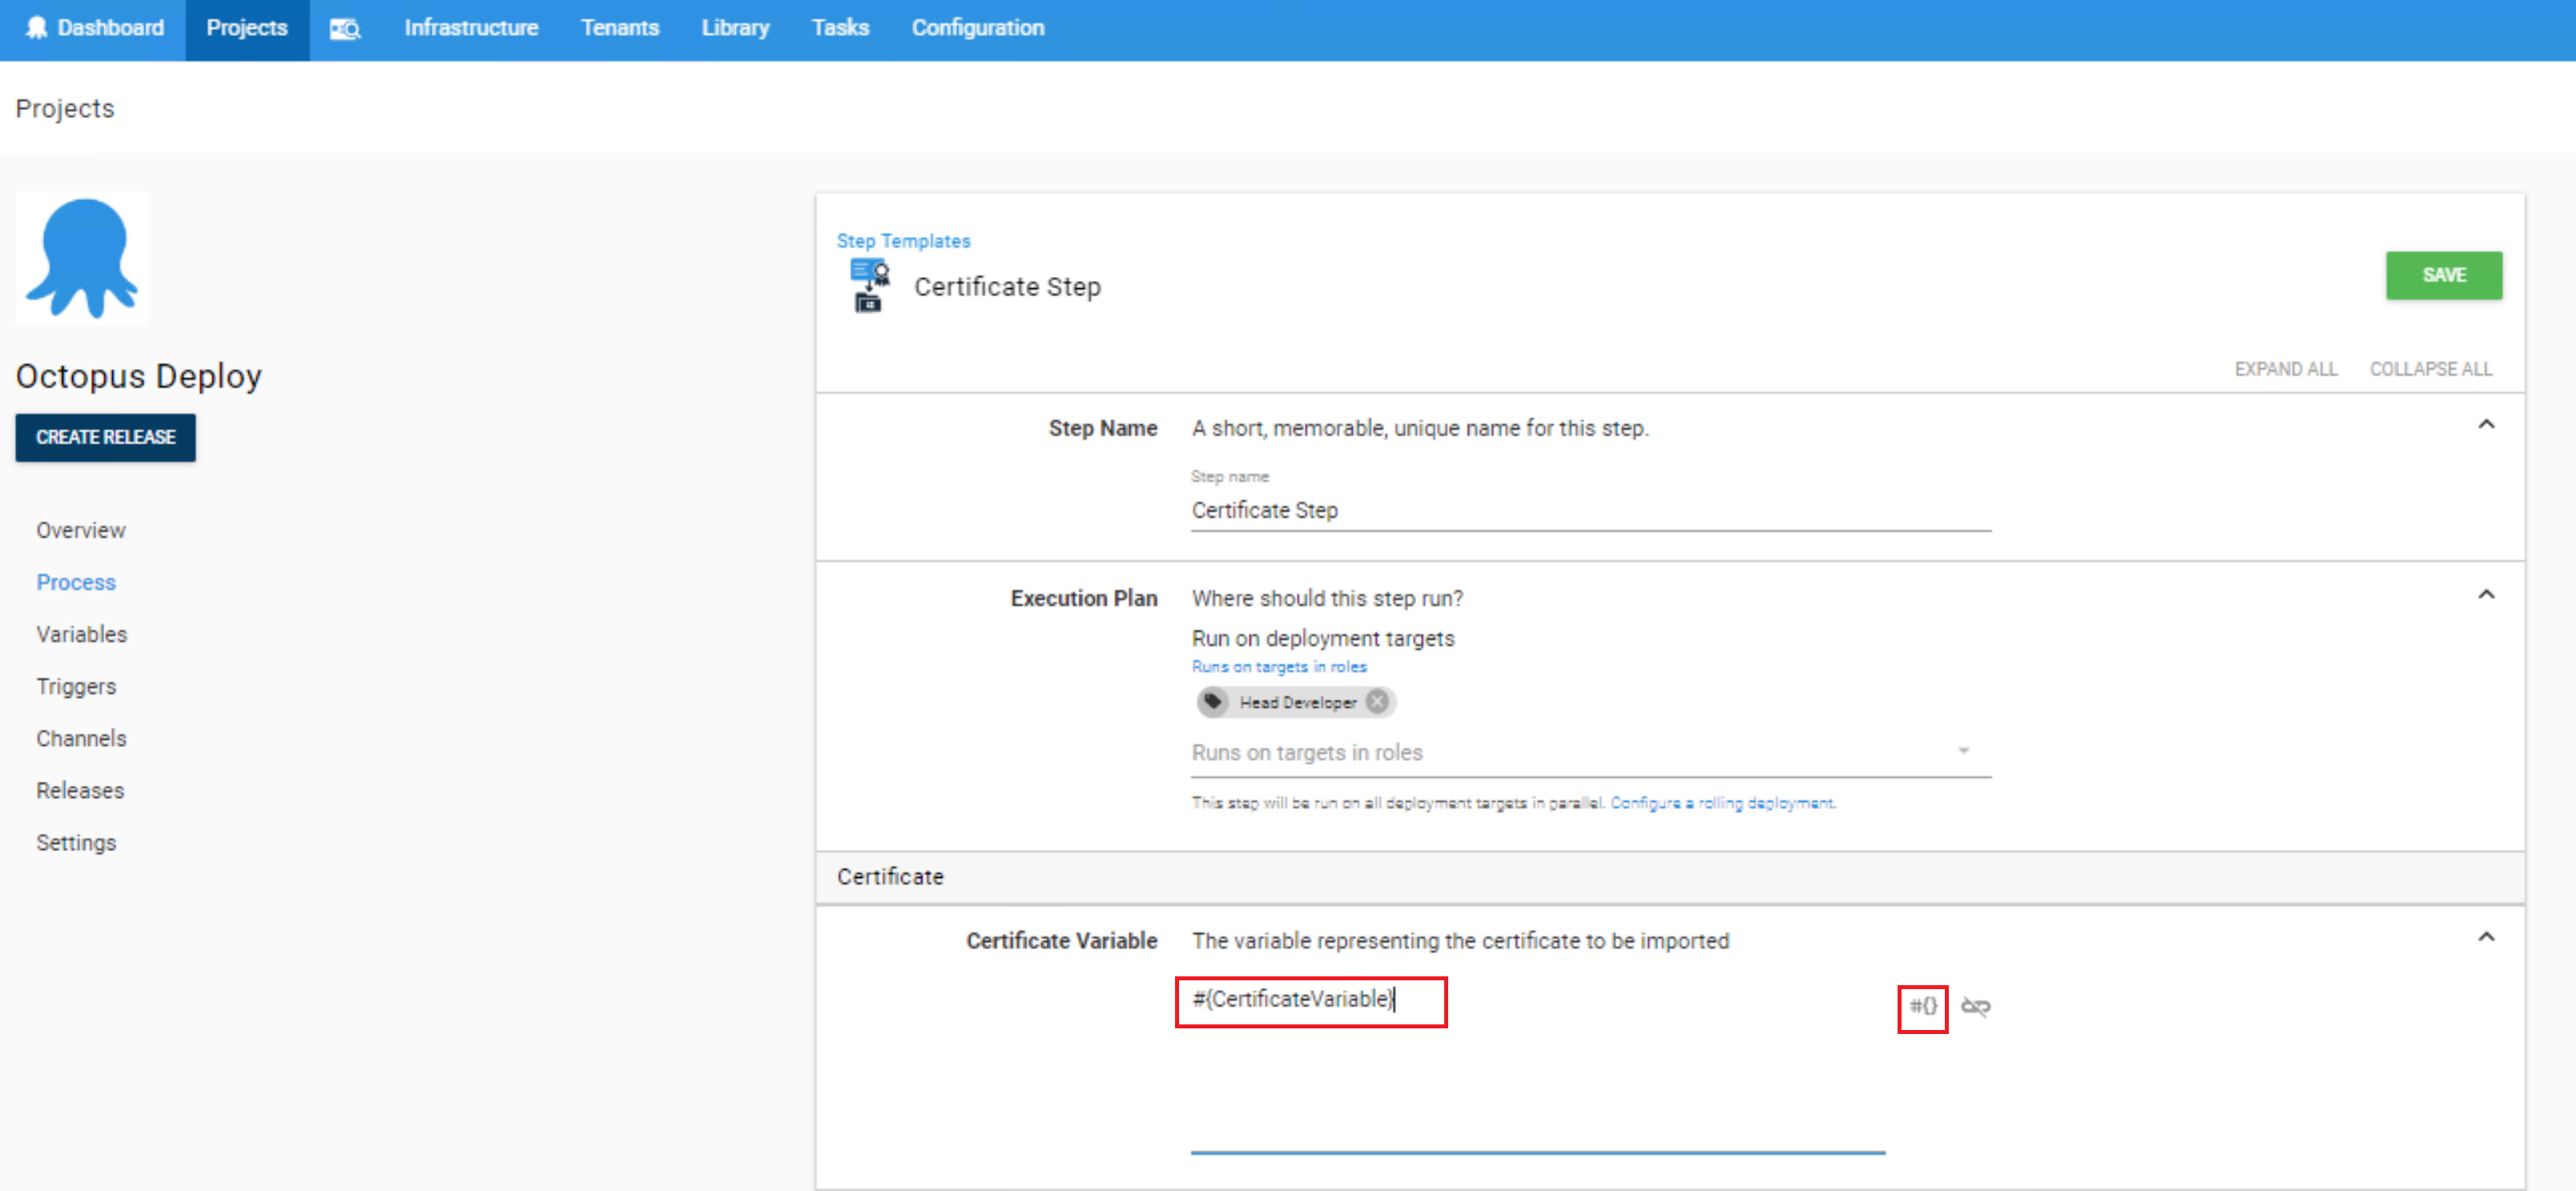Screen dimensions: 2576x1191
Task: Click CREATE RELEASE
Action: click(104, 437)
